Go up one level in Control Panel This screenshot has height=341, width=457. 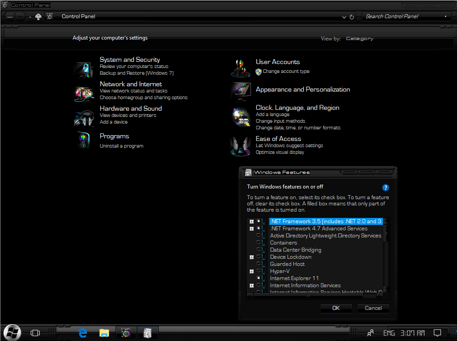click(x=38, y=17)
